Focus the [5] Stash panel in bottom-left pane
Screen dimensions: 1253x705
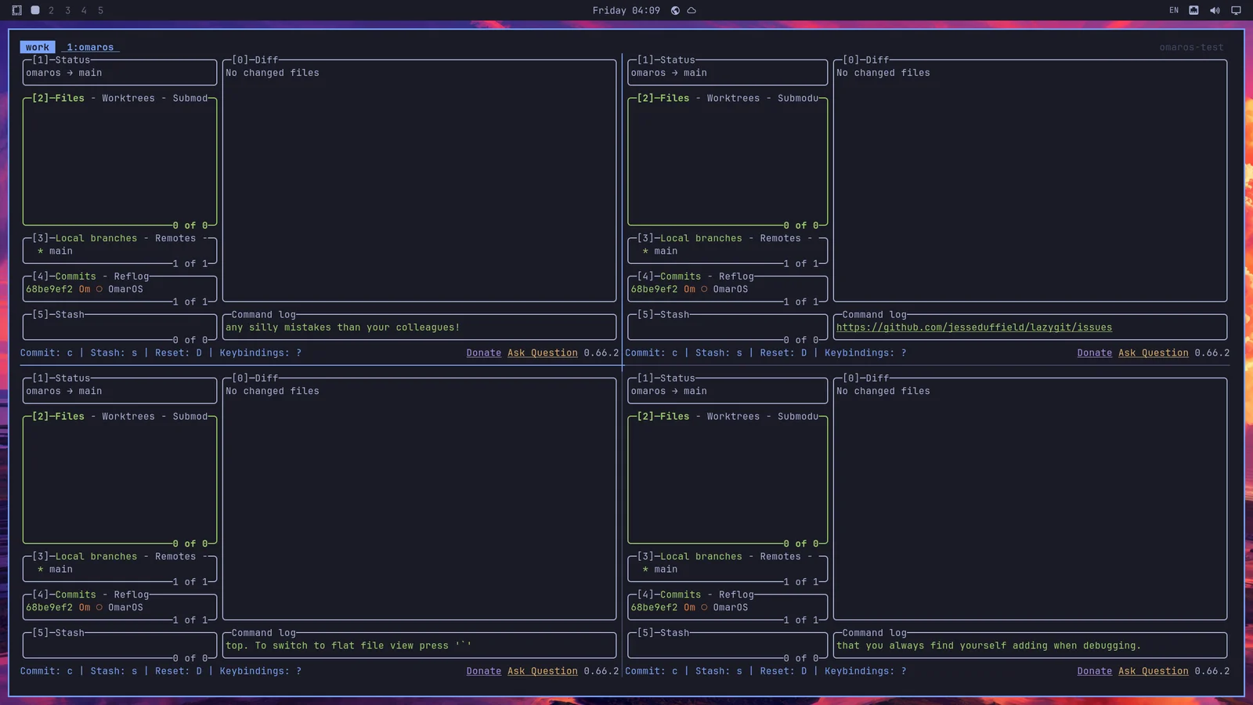click(120, 645)
